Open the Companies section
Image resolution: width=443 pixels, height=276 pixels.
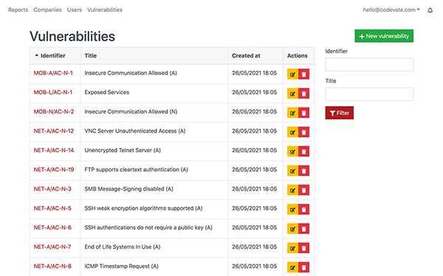click(x=47, y=10)
